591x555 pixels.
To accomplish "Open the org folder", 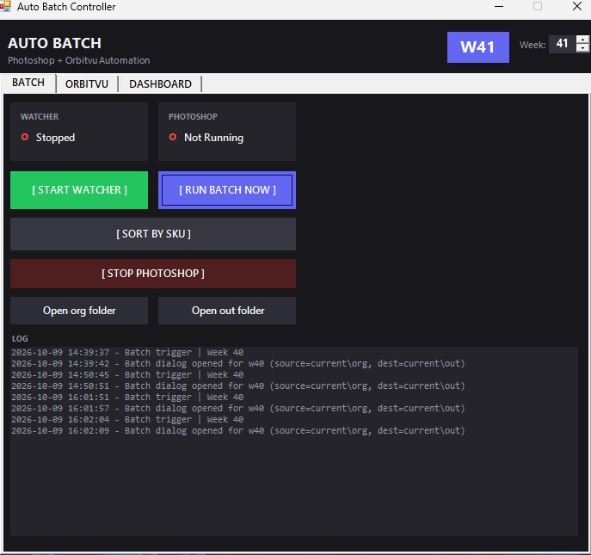I will tap(79, 311).
